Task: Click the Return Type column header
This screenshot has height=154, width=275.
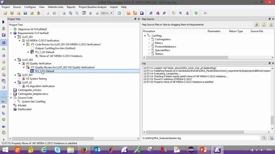Action: tap(236, 31)
